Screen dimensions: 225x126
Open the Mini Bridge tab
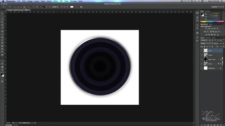(x=9, y=125)
